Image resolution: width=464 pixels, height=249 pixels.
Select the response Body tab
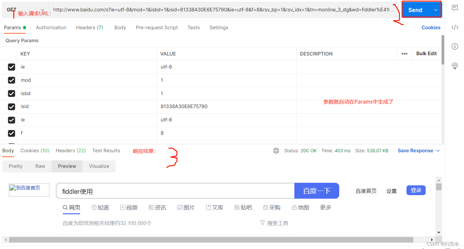coord(8,151)
